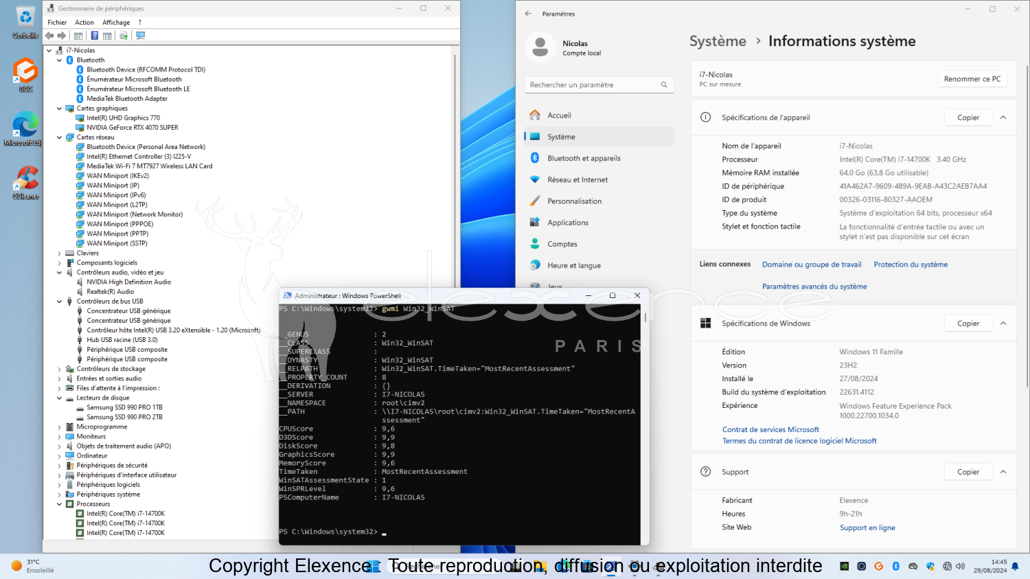Select Bluetooth et appareils in Settings sidebar
Screen dimensions: 1030x579
pos(584,159)
